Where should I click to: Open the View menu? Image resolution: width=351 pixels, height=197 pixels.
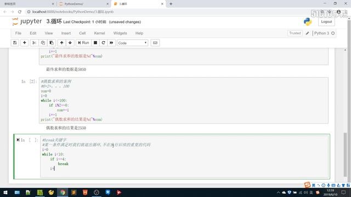(49, 33)
